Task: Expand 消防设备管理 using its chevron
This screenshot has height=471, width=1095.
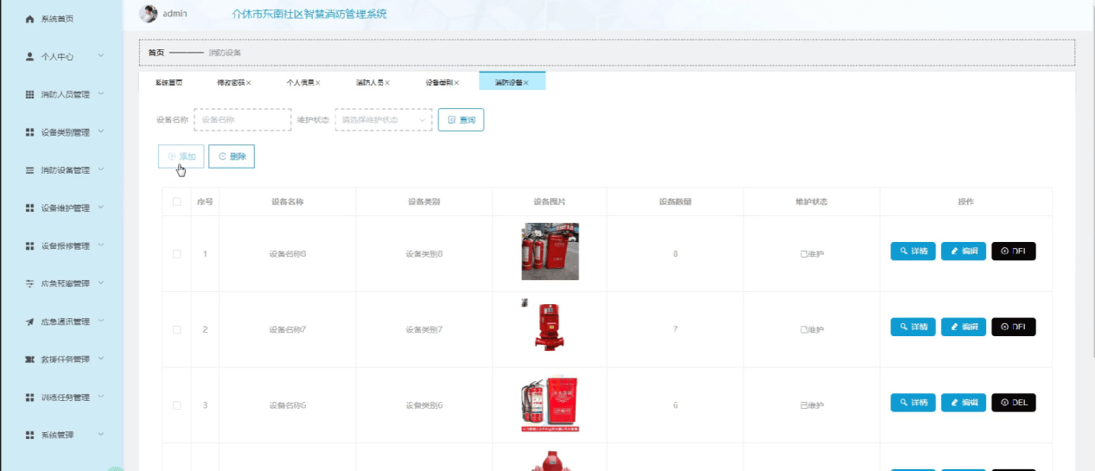Action: pyautogui.click(x=101, y=169)
